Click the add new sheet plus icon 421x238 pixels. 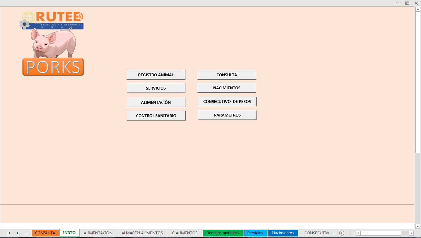point(342,233)
